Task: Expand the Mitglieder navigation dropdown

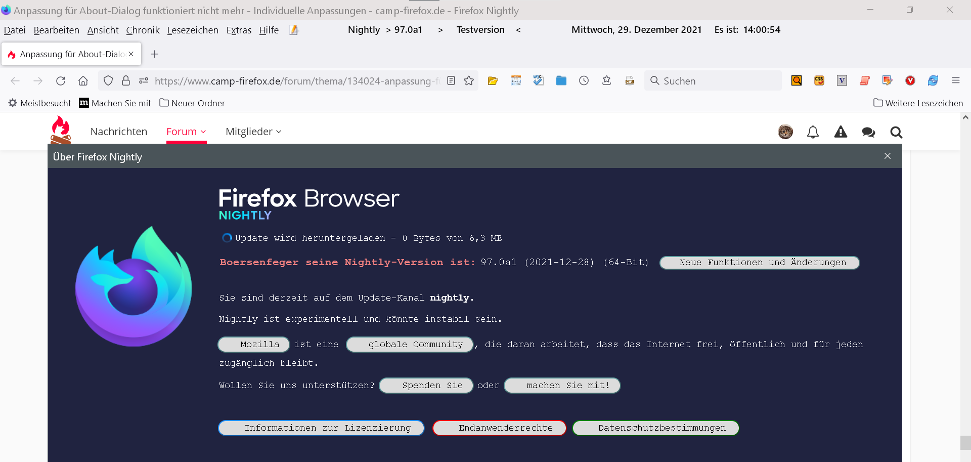Action: tap(253, 132)
